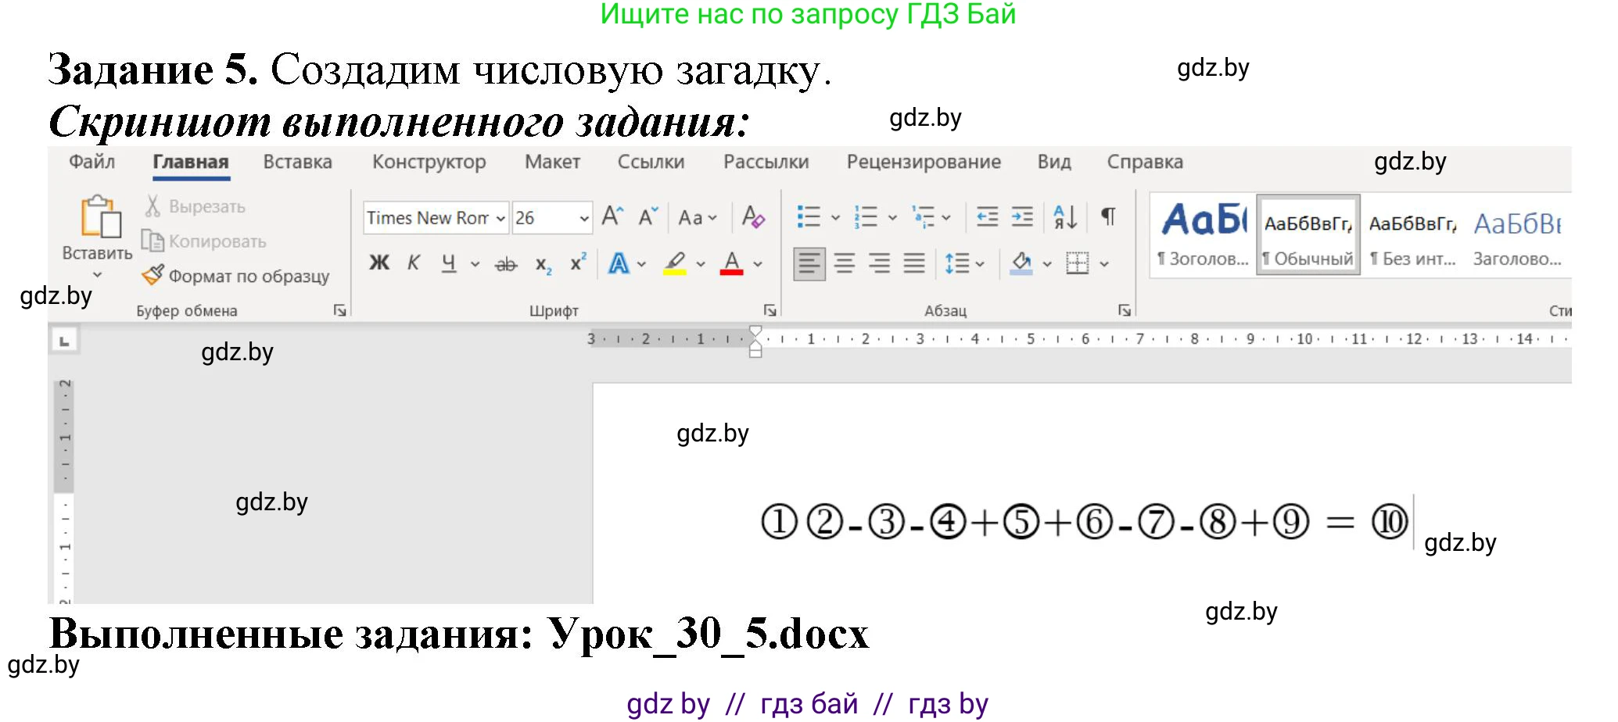1618x722 pixels.
Task: Open the Шрифт dialog launcher
Action: (x=770, y=310)
